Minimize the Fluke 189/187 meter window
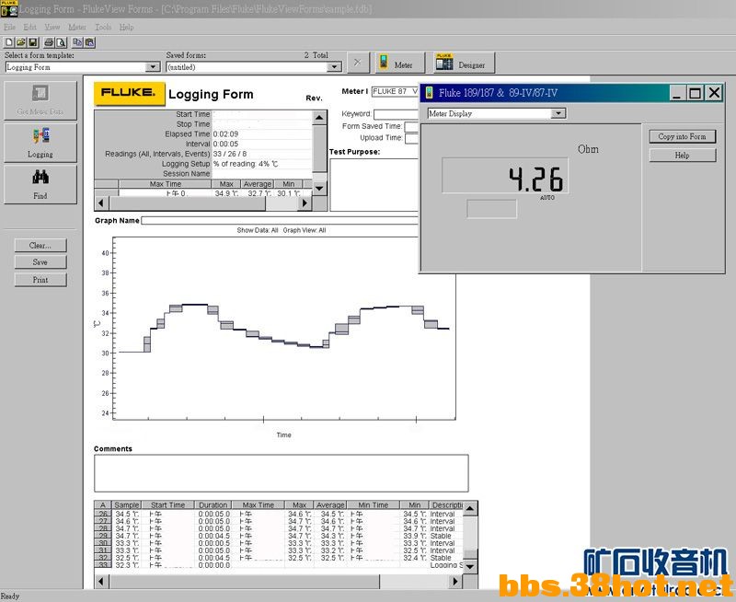The width and height of the screenshot is (736, 602). [676, 92]
